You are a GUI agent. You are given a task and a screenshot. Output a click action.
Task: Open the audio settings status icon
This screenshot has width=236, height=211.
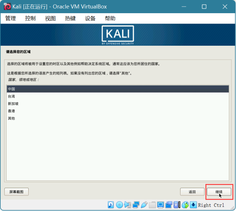point(128,205)
